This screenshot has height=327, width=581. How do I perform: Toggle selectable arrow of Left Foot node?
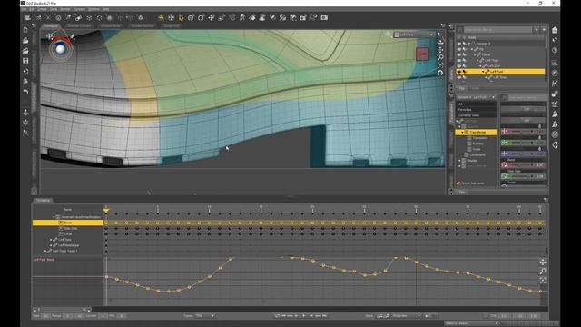pos(464,72)
